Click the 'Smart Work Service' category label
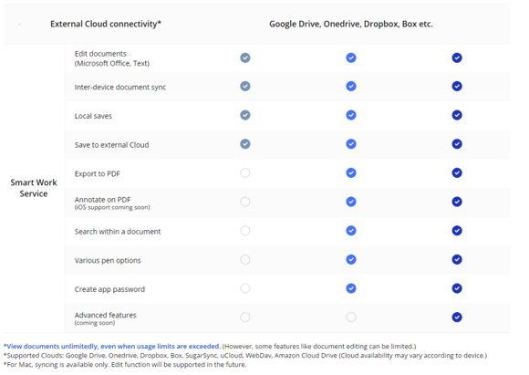Screen dimensions: 529x375 coord(34,188)
